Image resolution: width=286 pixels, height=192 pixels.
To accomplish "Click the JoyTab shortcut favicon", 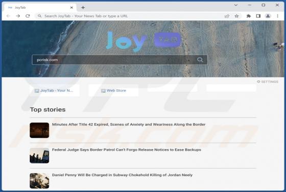I will tap(37, 90).
